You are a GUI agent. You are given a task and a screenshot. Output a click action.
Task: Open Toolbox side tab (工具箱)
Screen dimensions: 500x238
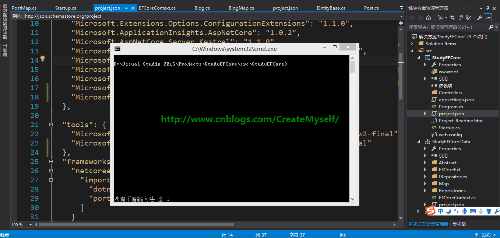[5, 49]
